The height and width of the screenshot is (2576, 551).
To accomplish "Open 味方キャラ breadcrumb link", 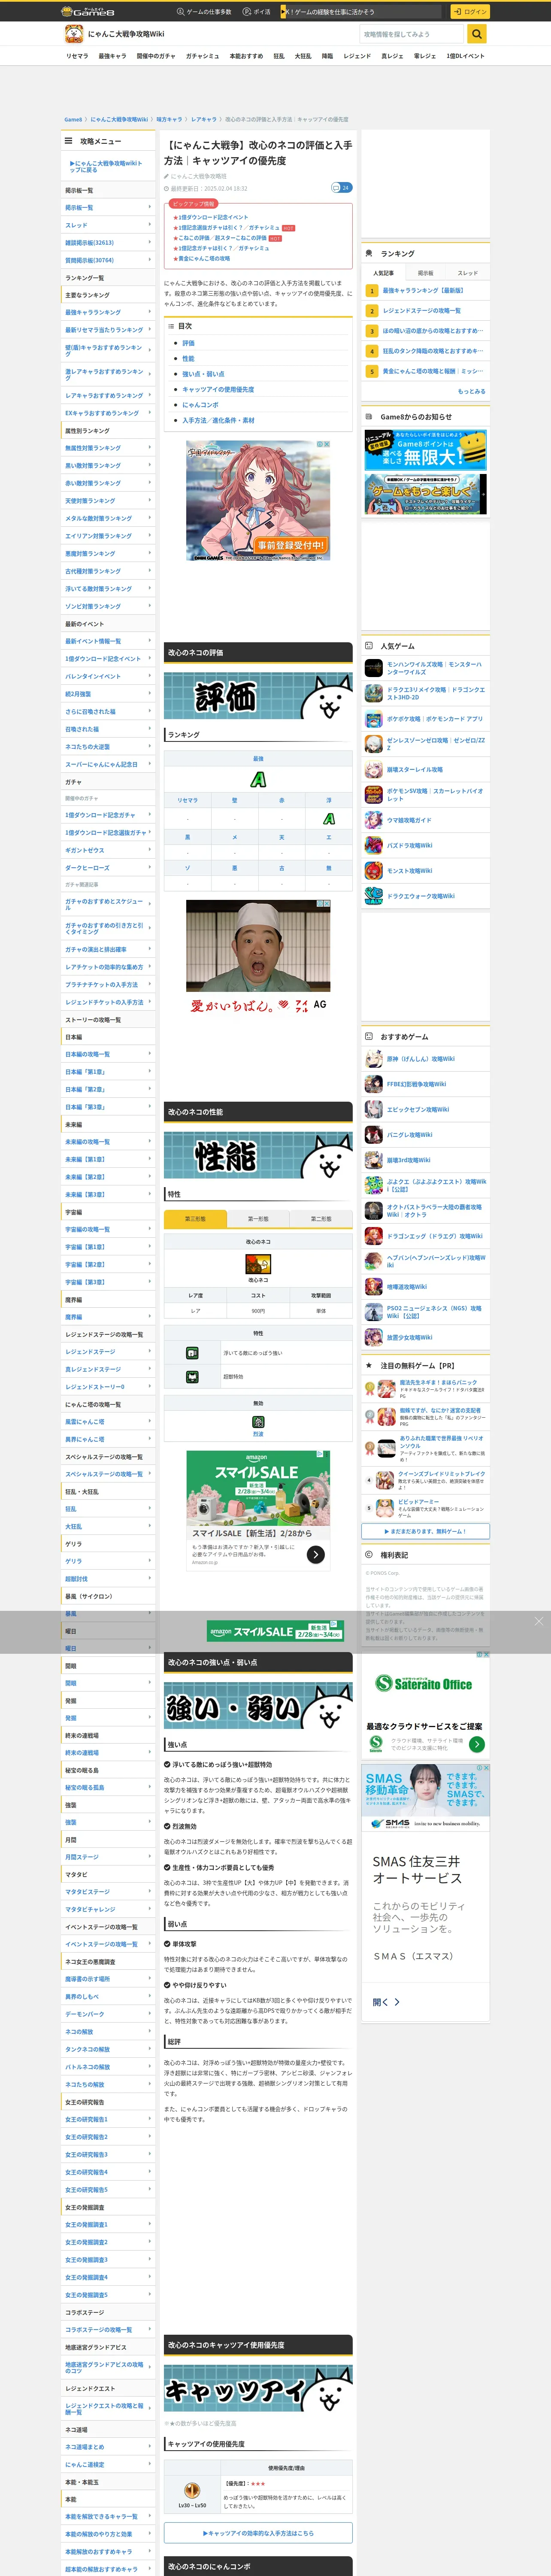I will (170, 119).
